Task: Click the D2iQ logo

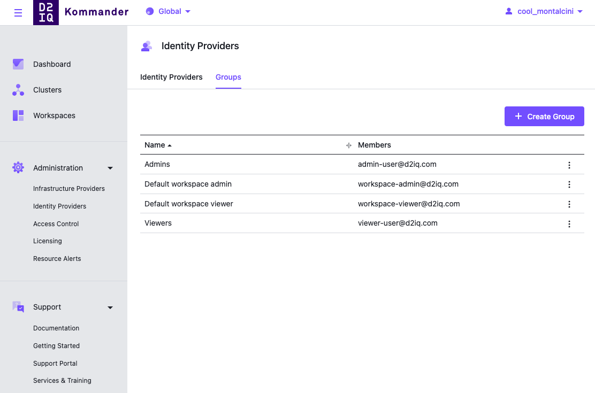Action: pos(46,12)
